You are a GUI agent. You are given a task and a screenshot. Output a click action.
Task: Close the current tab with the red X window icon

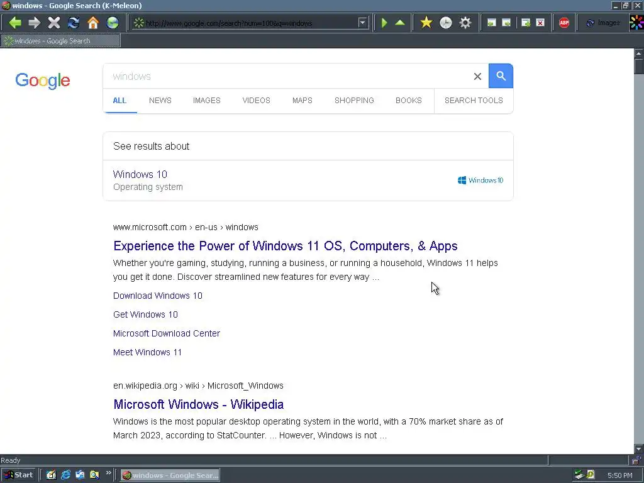tap(540, 23)
